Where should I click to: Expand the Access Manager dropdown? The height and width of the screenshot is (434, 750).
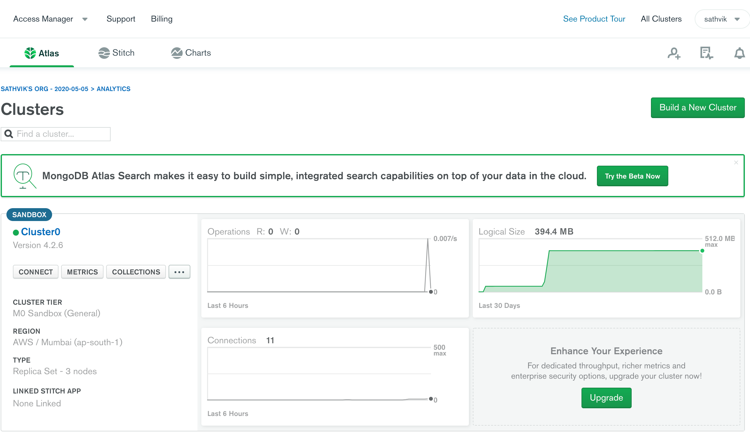[x=43, y=19]
